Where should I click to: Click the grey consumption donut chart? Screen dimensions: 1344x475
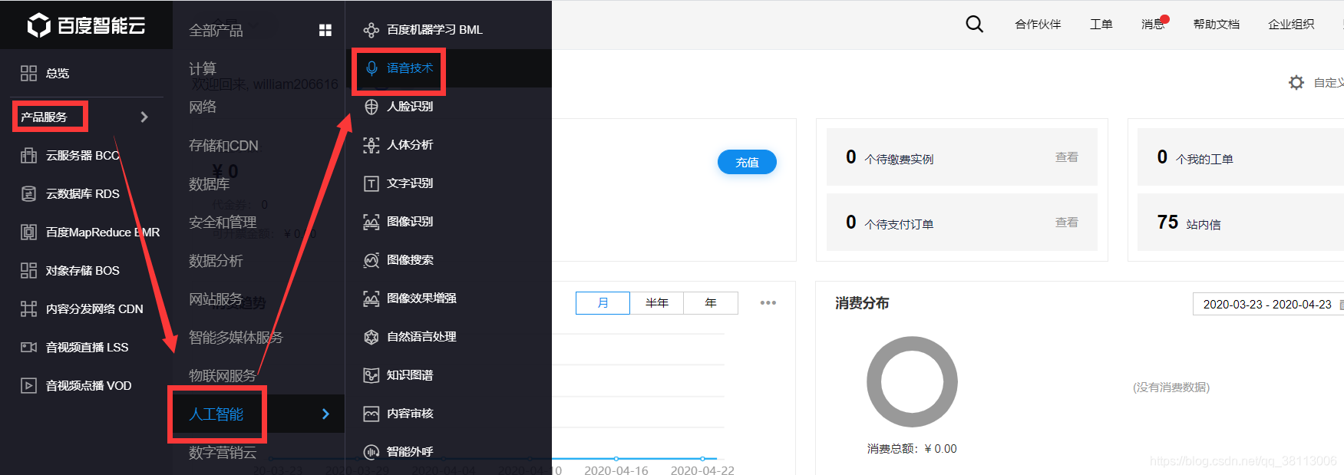(912, 381)
